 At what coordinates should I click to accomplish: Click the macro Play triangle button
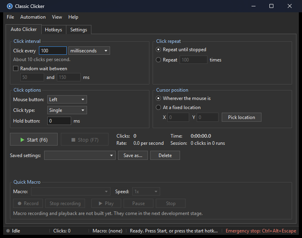[106, 203]
